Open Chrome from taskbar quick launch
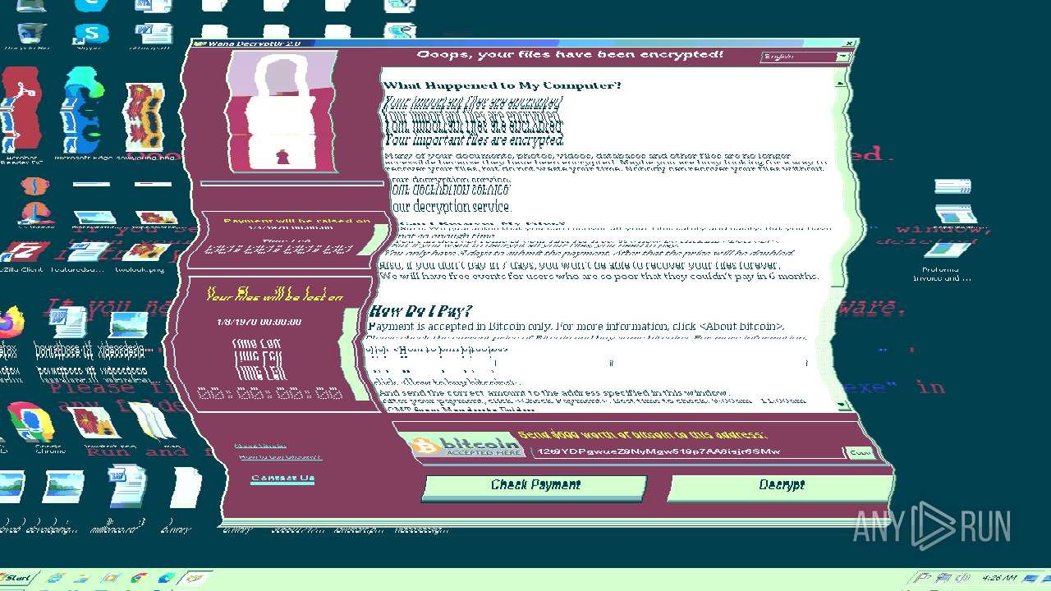 click(139, 579)
